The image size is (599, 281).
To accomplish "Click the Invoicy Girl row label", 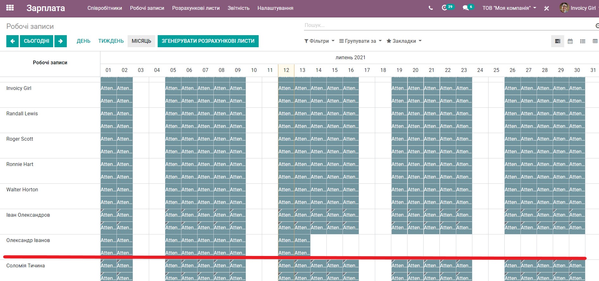I will (19, 88).
